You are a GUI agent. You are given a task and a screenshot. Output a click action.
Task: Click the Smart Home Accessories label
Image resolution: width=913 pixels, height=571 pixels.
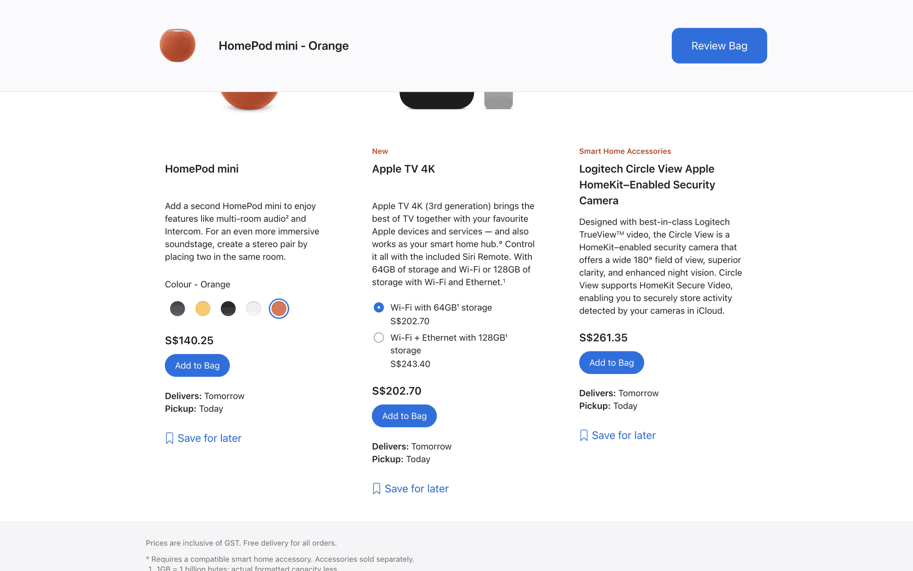[625, 151]
